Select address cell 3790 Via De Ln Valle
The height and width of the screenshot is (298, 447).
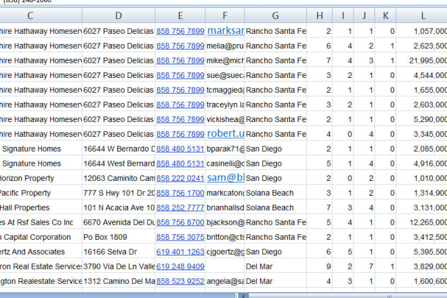[x=119, y=267]
